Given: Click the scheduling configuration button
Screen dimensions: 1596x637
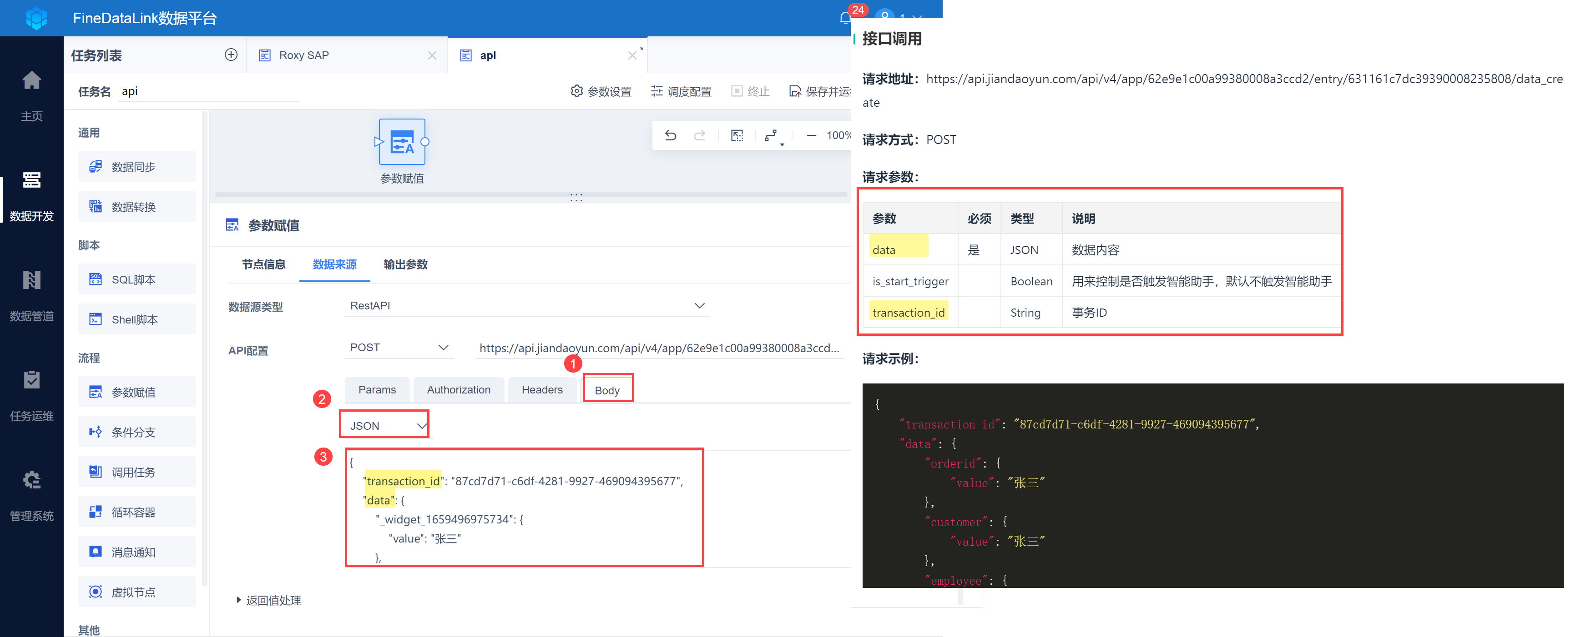Looking at the screenshot, I should 681,91.
